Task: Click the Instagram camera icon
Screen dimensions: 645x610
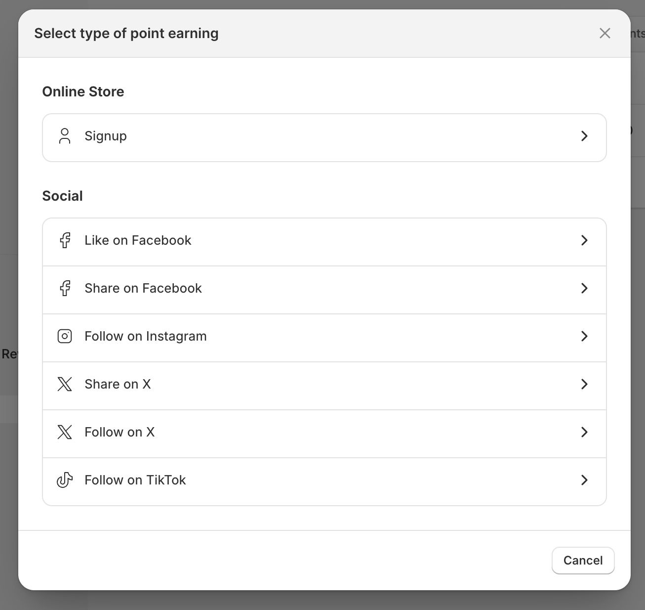Action: tap(65, 336)
